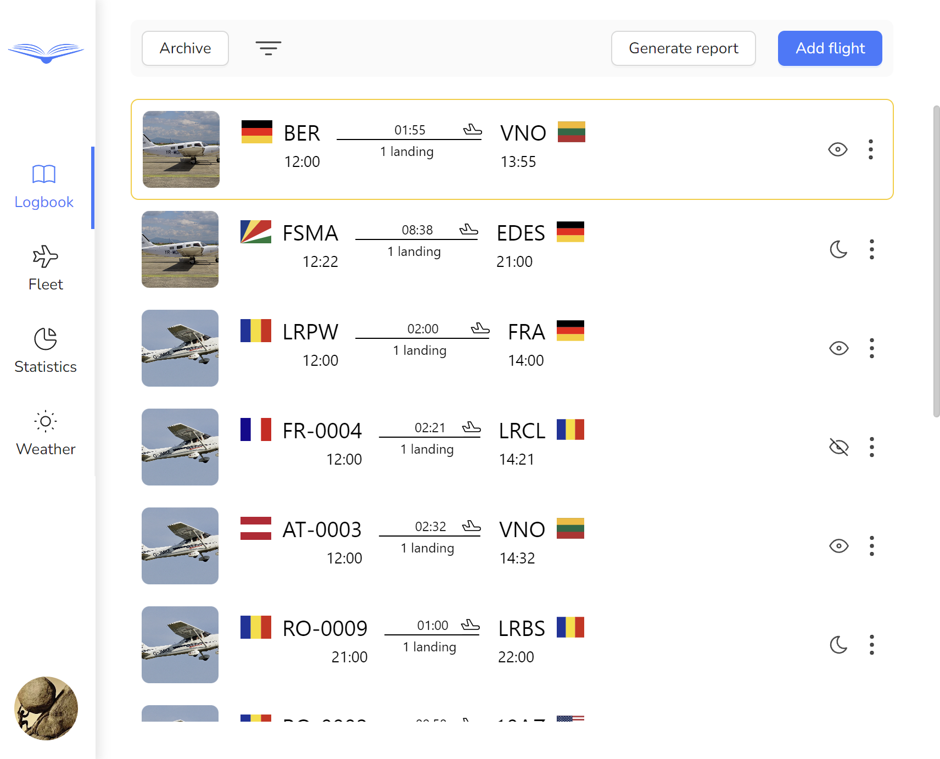Click the logbook wings logo
940x759 pixels.
coord(46,53)
